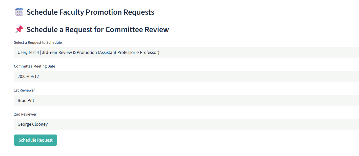Click the pushpin icon beside section heading

click(x=19, y=29)
